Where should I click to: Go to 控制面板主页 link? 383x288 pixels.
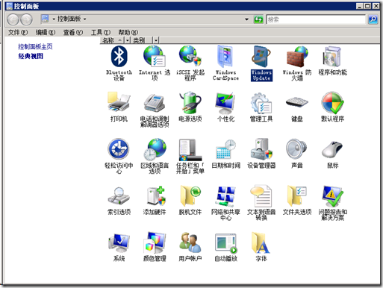pyautogui.click(x=35, y=46)
